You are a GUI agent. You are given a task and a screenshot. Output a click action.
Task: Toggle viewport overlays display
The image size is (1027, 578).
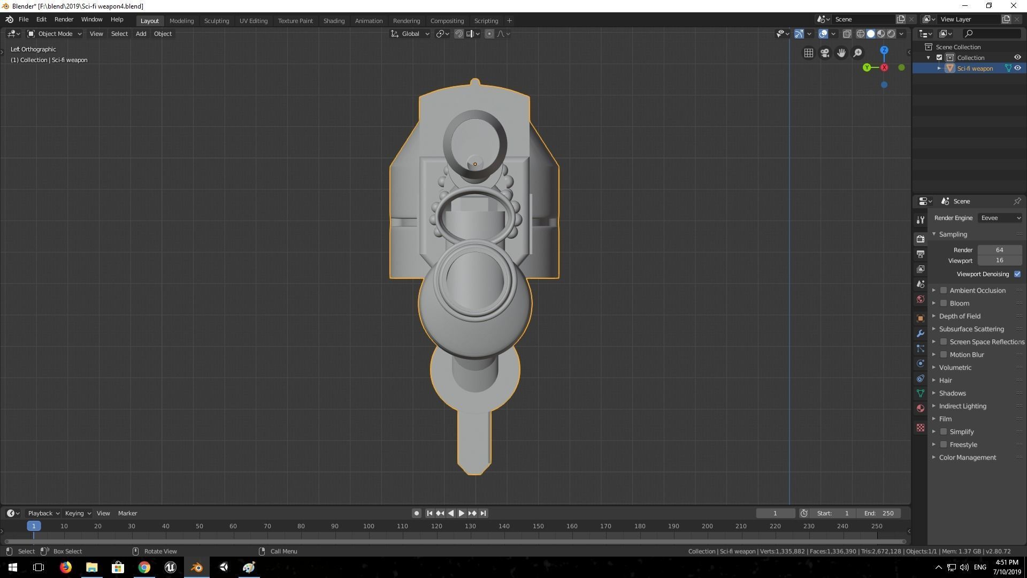823,34
